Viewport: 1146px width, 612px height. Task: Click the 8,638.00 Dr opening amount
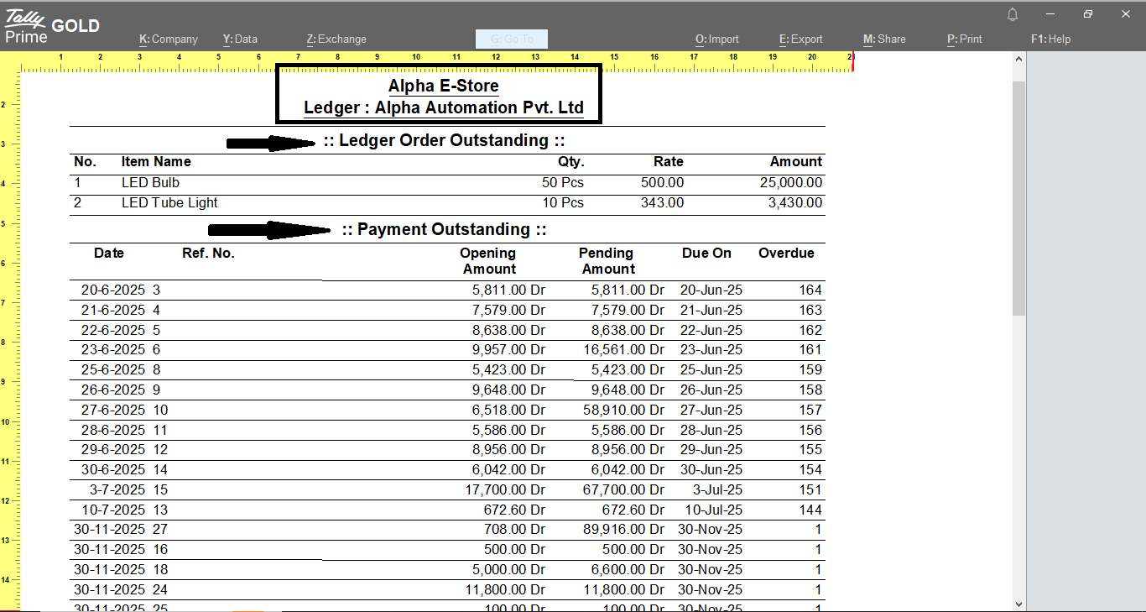pos(508,330)
